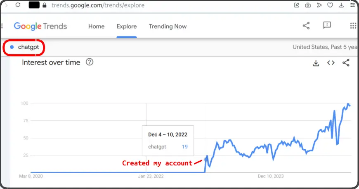Click the heart bookmark icon
This screenshot has height=189, width=359.
(x=330, y=5)
